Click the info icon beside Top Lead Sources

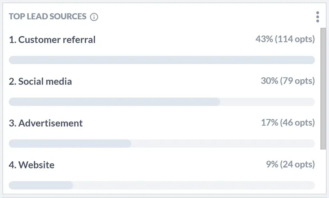[x=94, y=17]
